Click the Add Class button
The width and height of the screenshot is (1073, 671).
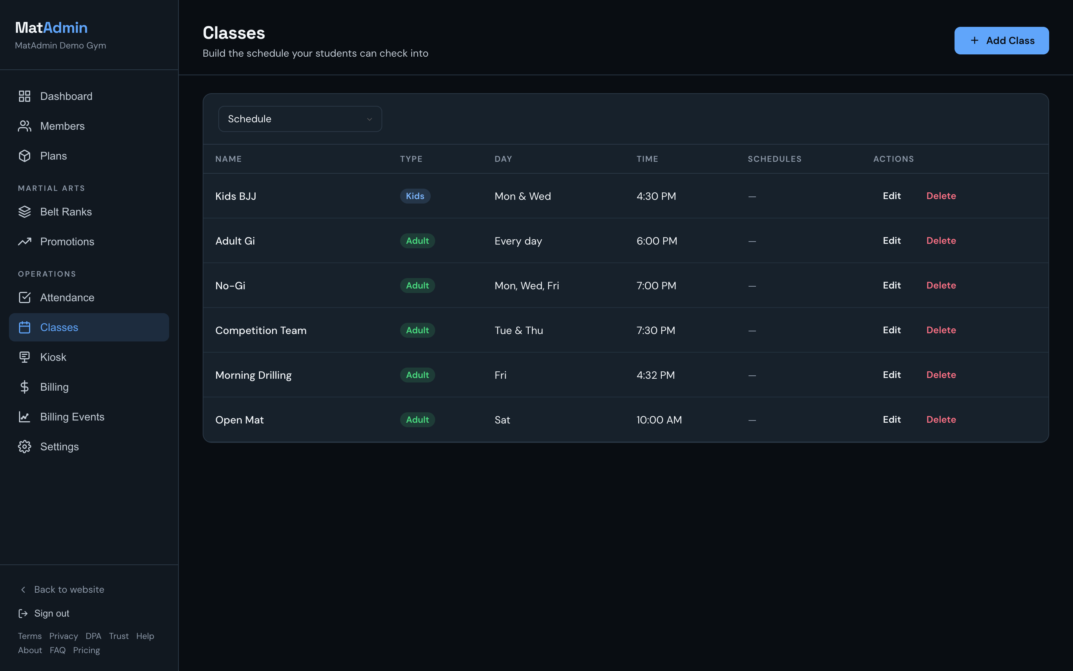tap(1001, 40)
